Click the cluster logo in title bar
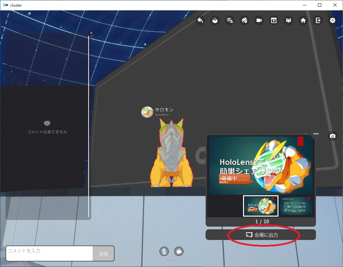The height and width of the screenshot is (267, 343). [6, 5]
